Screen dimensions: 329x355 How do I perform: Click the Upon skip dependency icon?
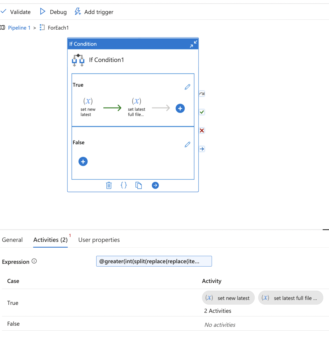click(202, 94)
